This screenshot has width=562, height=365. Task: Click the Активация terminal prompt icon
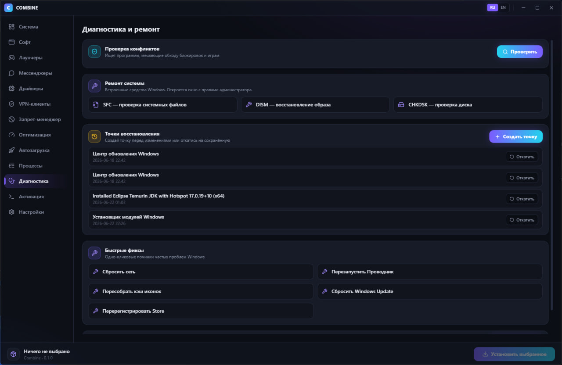[11, 197]
